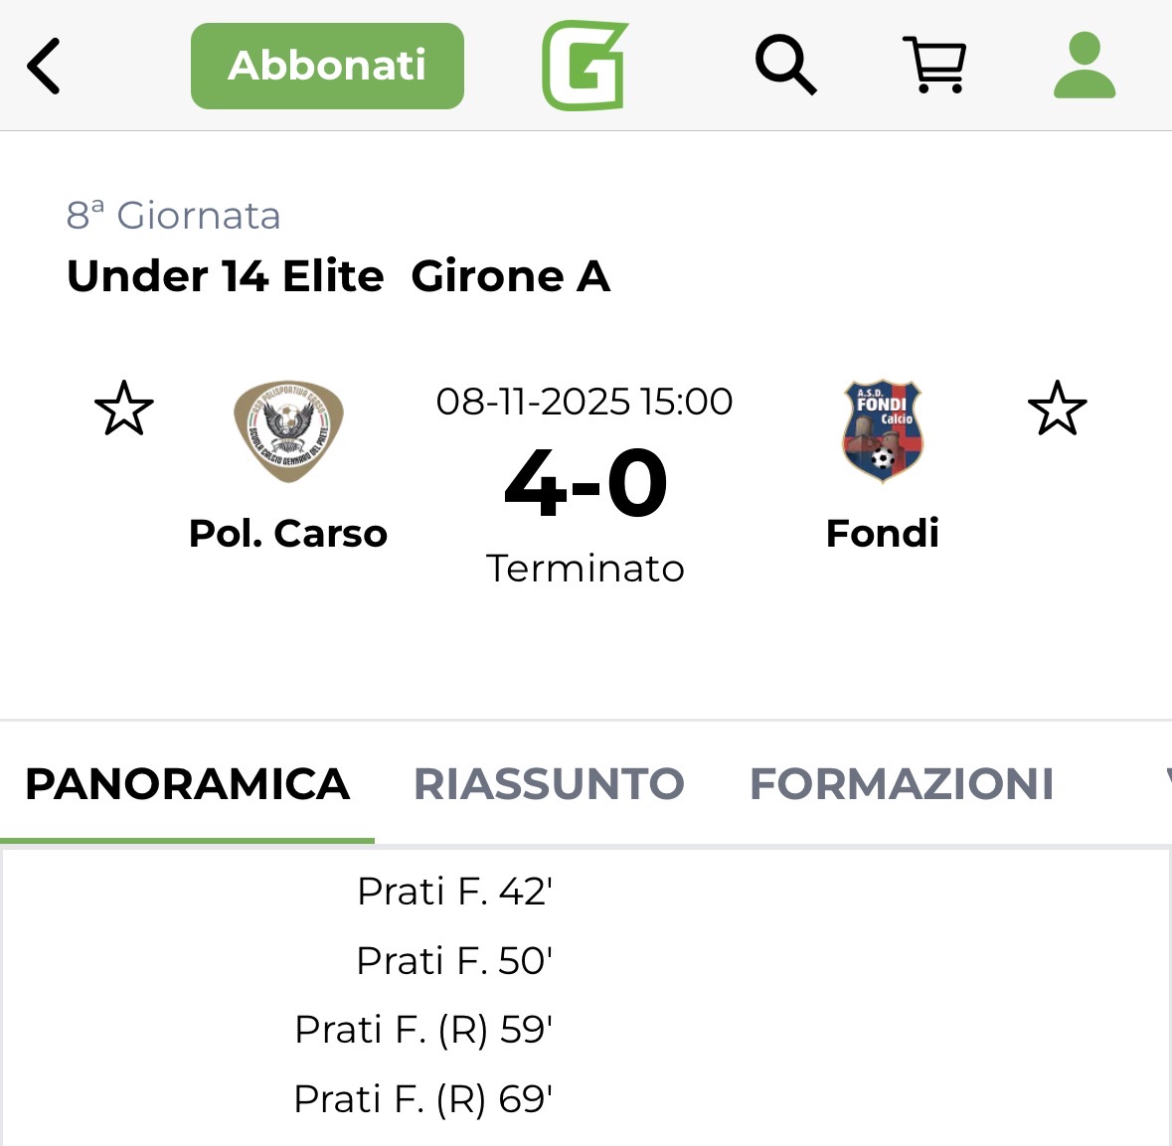Go back using the left arrow
This screenshot has height=1146, width=1172.
(44, 67)
